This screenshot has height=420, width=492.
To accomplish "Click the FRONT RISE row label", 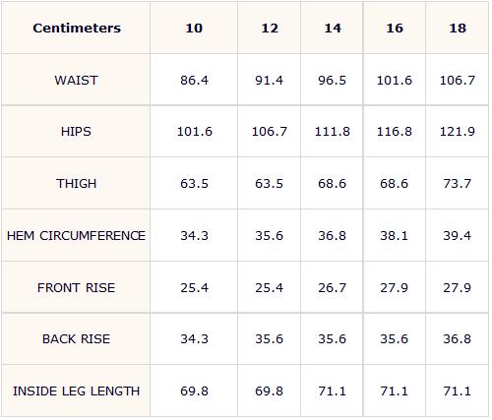I will [76, 288].
